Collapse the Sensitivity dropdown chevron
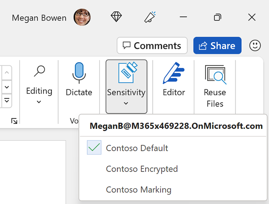The height and width of the screenshot is (204, 269). 126,103
